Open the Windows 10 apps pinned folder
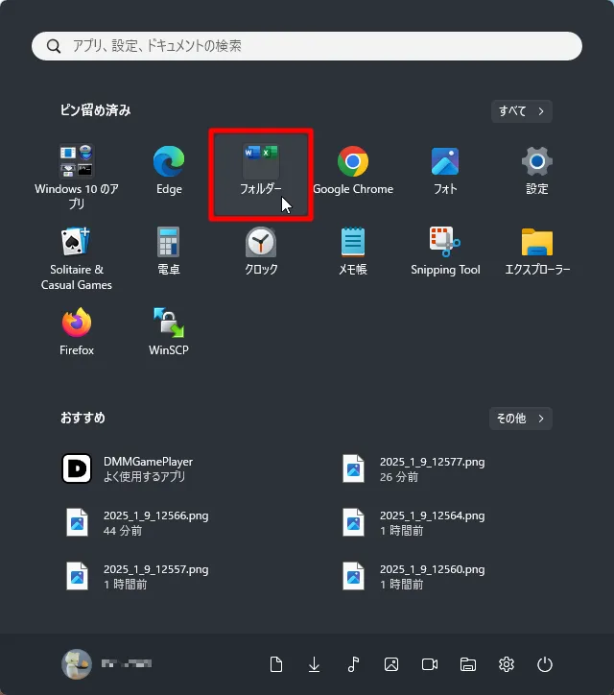 (x=77, y=176)
